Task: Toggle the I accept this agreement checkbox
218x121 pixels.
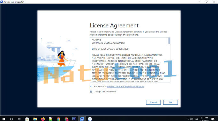Action: pyautogui.click(x=91, y=91)
